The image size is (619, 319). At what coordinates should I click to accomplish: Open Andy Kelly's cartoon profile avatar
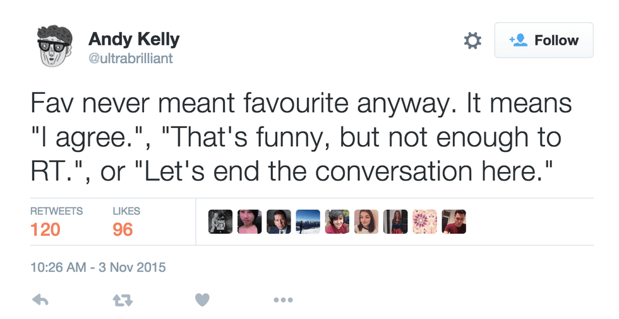click(51, 48)
